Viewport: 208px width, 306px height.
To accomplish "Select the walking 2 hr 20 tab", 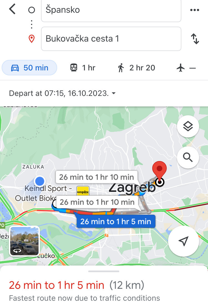I will [136, 68].
